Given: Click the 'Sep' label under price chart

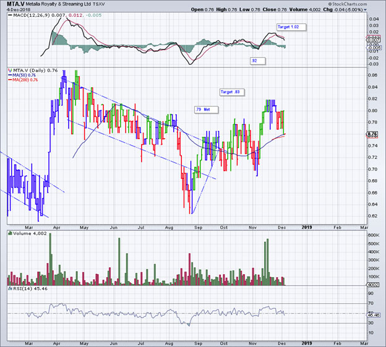Looking at the screenshot, I should pos(198,228).
